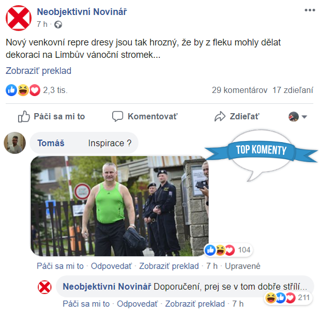Click the thumbs-up Páči sa mi to button
319x311 pixels.
(52, 116)
